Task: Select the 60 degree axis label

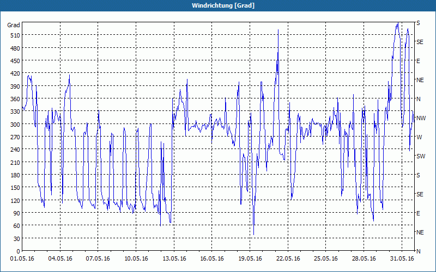Action: (16, 226)
